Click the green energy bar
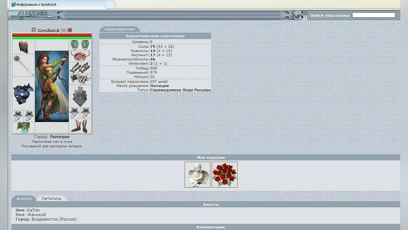 (x=52, y=38)
